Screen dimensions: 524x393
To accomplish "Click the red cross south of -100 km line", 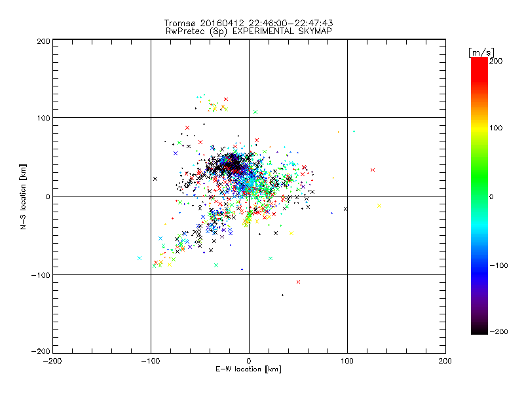I will coord(299,282).
